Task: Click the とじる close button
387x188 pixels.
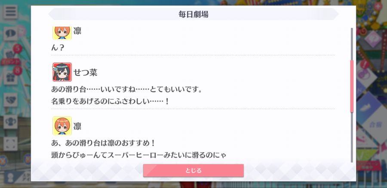Action: 193,170
